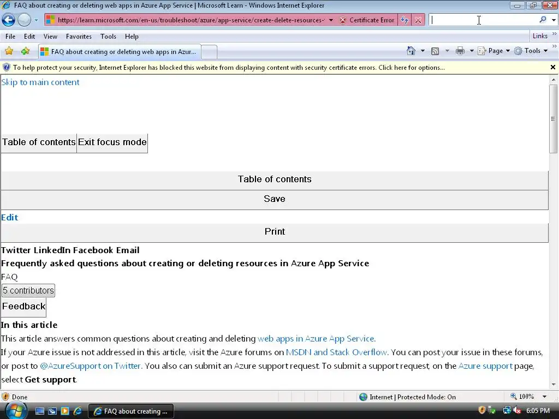Screen dimensions: 559x419
Task: Click the Refresh page icon
Action: coord(405,20)
